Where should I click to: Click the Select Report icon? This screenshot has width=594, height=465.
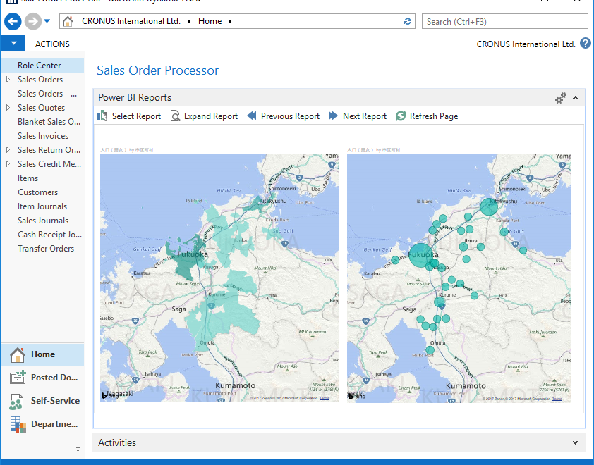coord(102,116)
